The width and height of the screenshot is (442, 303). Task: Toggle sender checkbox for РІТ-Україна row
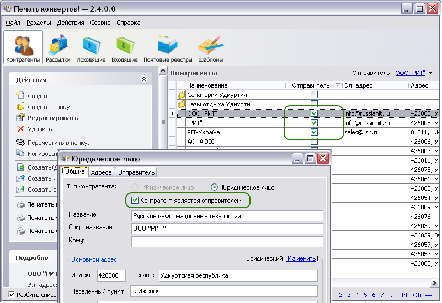point(314,132)
